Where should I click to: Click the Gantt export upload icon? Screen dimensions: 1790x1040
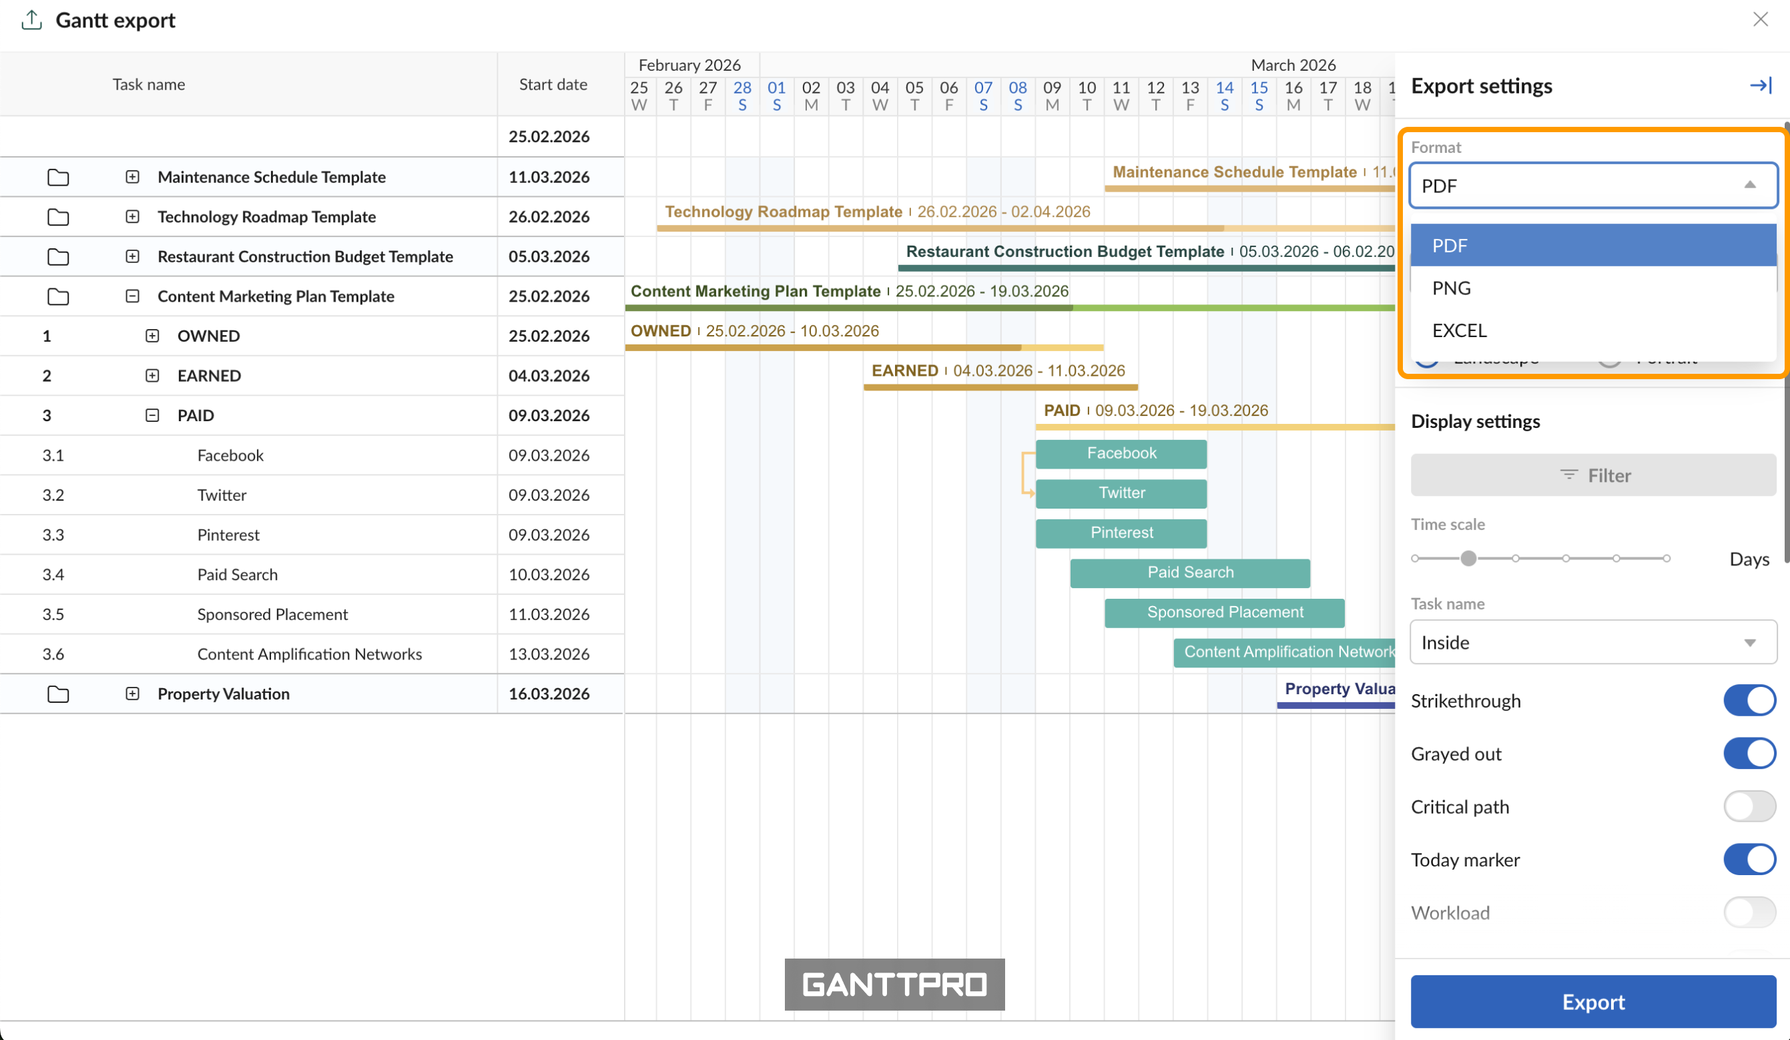(x=31, y=20)
